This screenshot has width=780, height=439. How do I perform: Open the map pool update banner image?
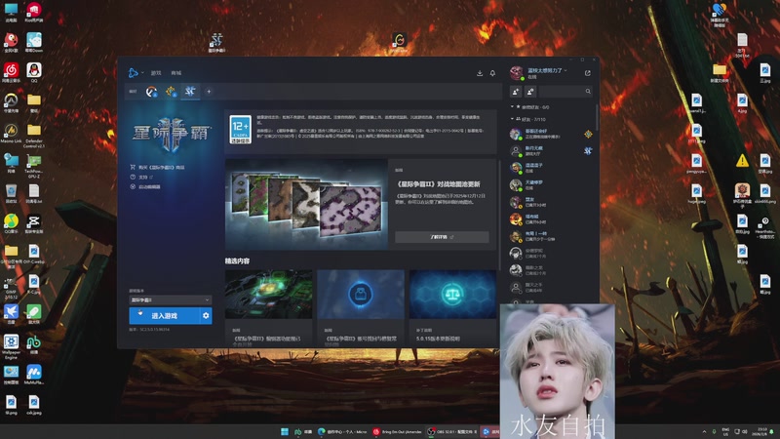point(306,204)
